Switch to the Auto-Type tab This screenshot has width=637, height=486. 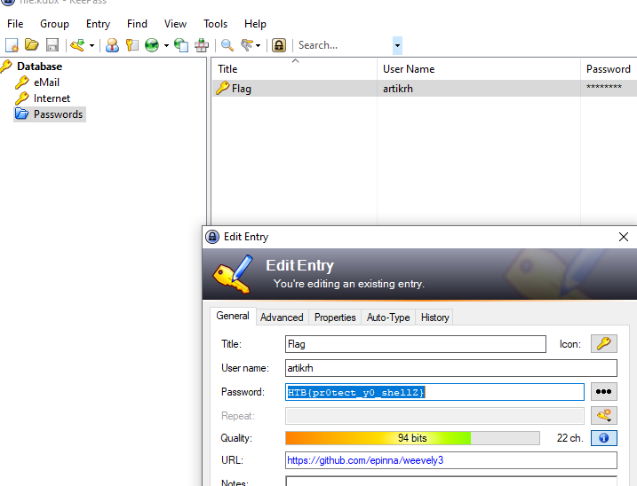pyautogui.click(x=388, y=317)
